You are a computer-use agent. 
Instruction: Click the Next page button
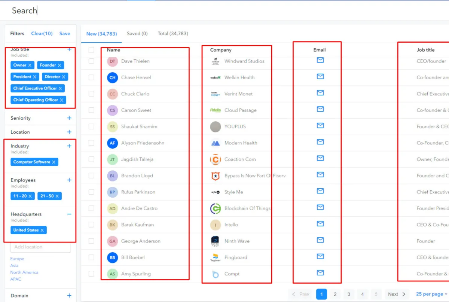tap(396, 294)
